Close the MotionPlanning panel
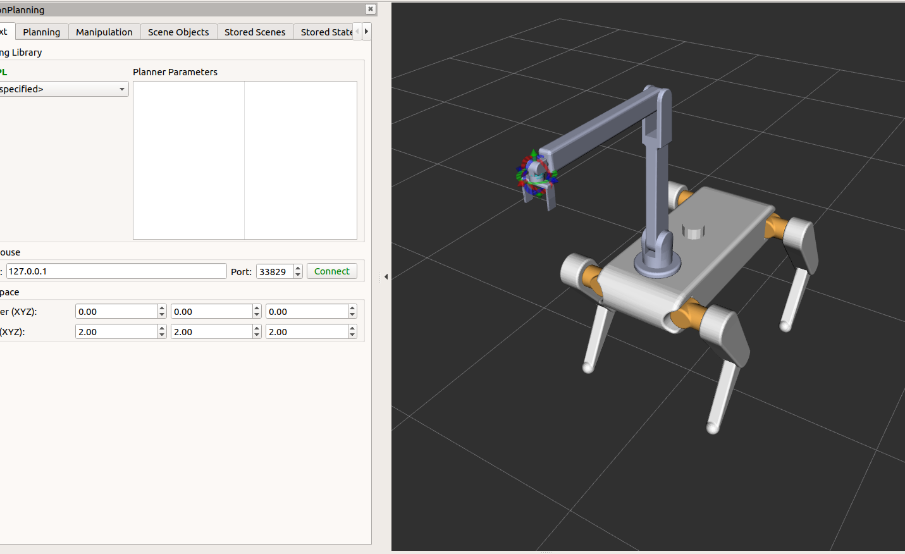 coord(371,9)
